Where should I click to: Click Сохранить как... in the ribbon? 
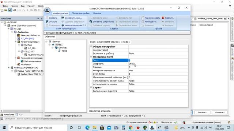72,18
